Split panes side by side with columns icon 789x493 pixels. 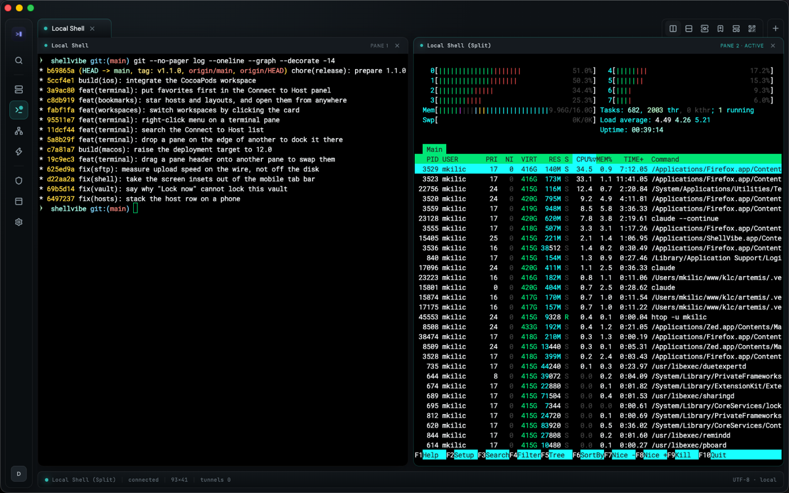[673, 28]
